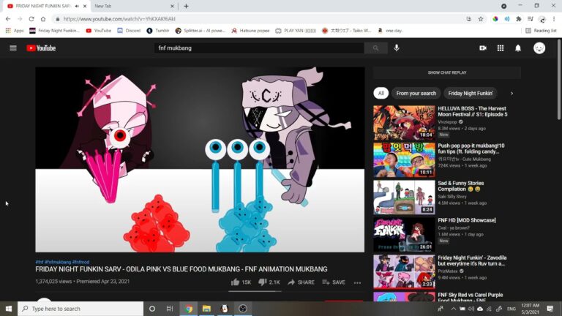Show chat replay
The height and width of the screenshot is (316, 562).
[x=447, y=72]
